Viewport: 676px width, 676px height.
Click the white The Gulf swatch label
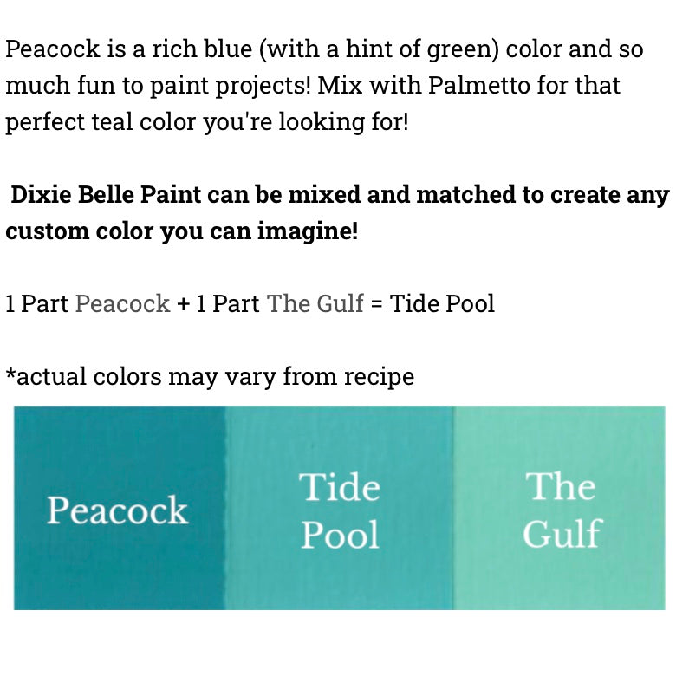coord(562,510)
